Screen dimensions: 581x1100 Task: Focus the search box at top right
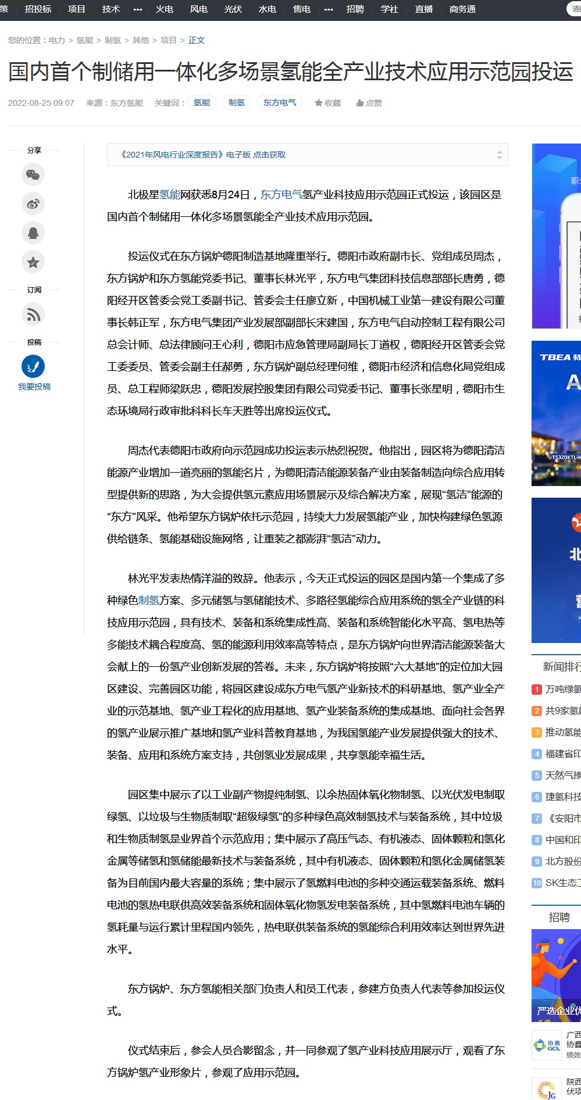pyautogui.click(x=574, y=9)
